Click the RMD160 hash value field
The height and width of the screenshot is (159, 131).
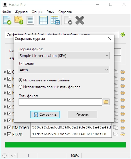pos(71,128)
